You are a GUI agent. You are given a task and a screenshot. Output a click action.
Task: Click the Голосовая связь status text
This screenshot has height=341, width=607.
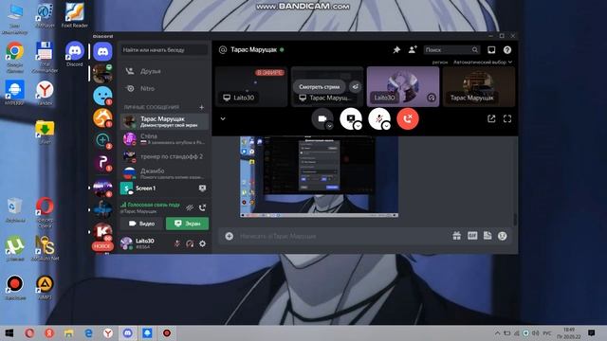point(154,205)
